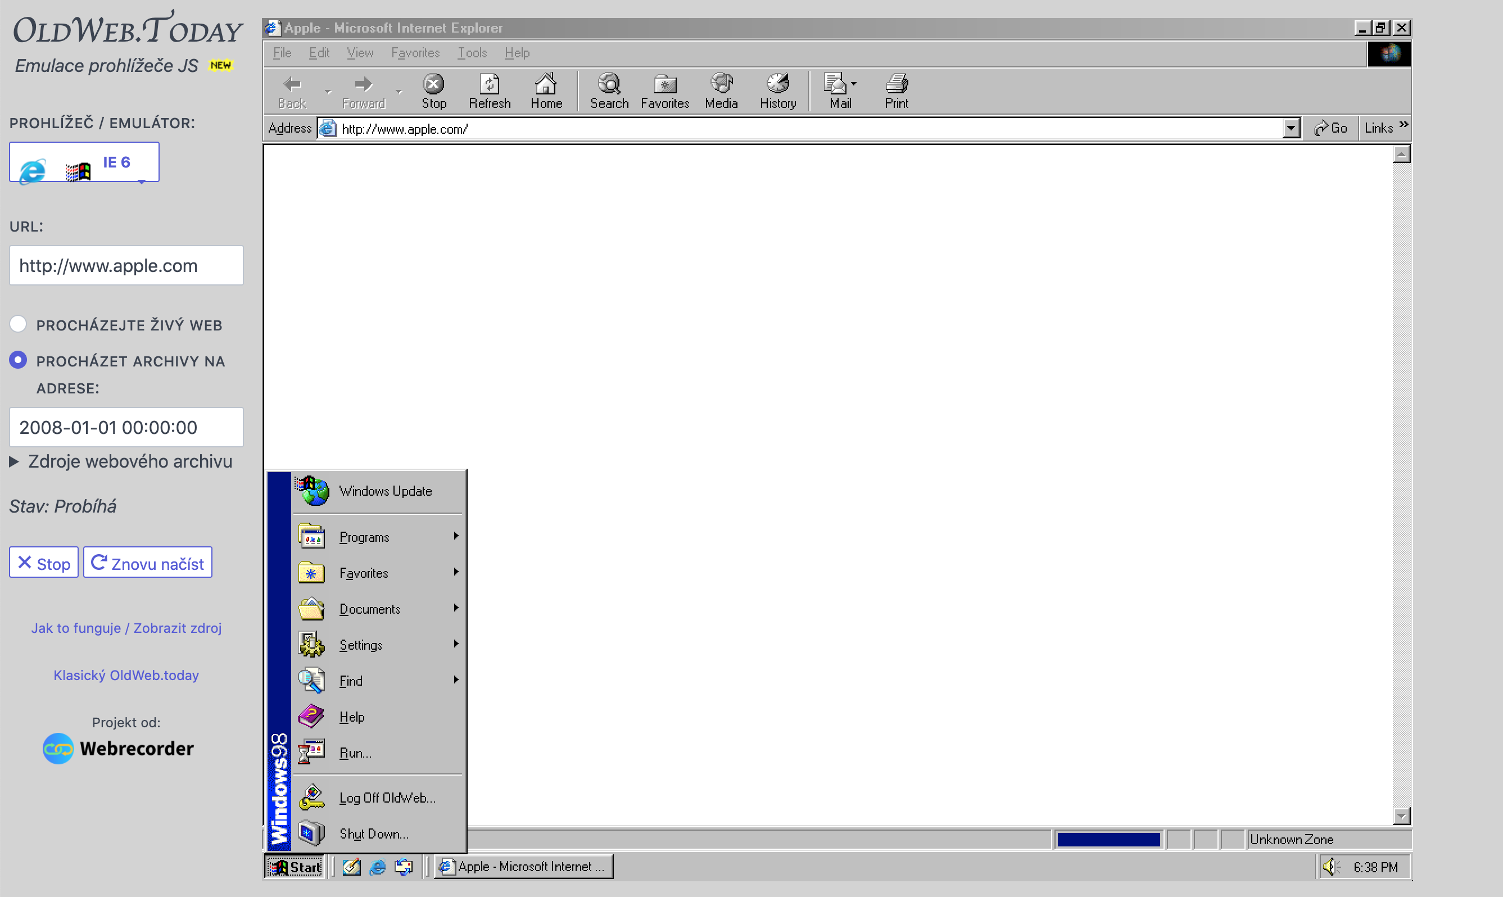Click the Home toolbar icon

point(546,89)
